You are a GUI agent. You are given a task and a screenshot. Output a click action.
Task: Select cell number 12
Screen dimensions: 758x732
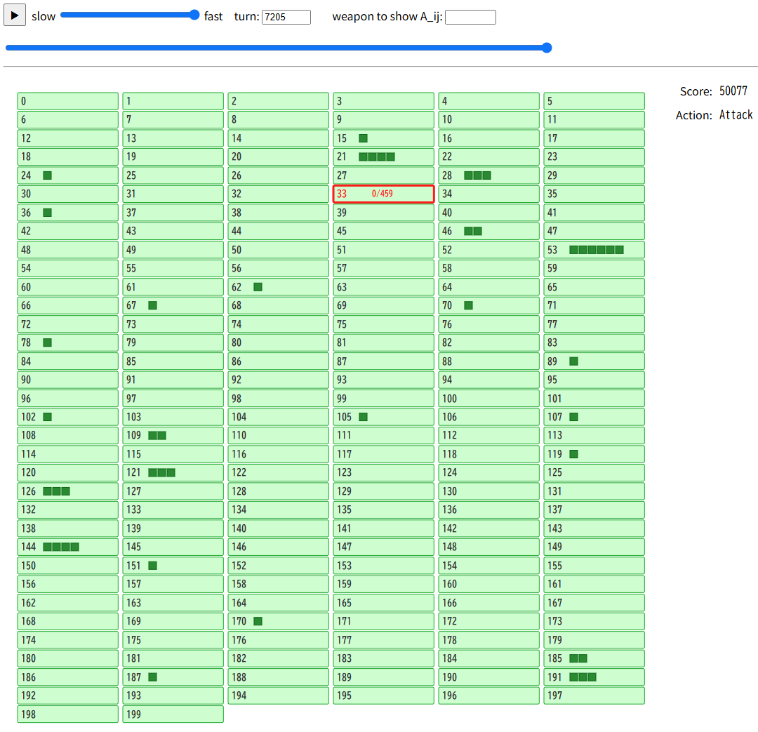pos(67,138)
